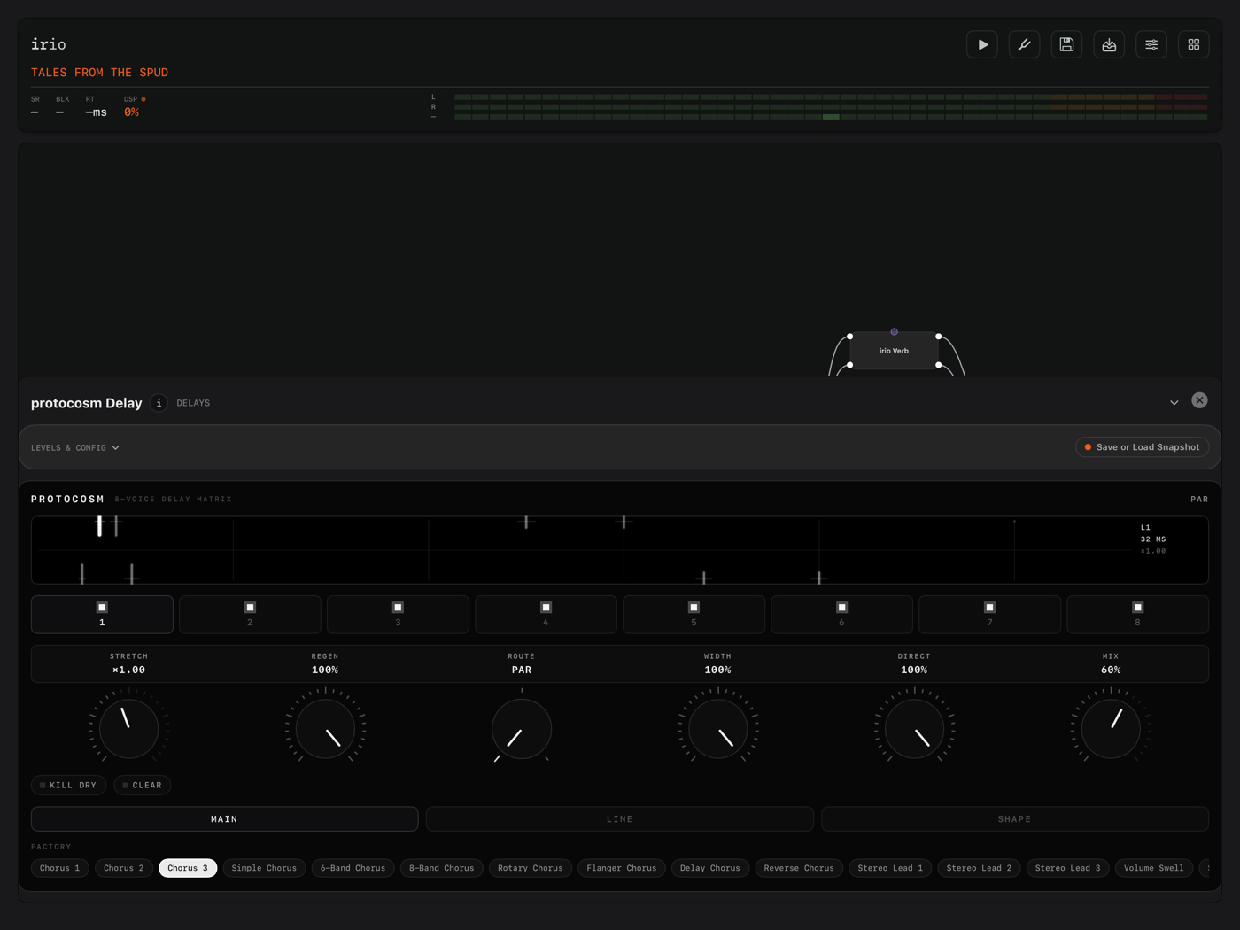This screenshot has height=930, width=1240.
Task: Select delay voice 7
Action: point(989,614)
